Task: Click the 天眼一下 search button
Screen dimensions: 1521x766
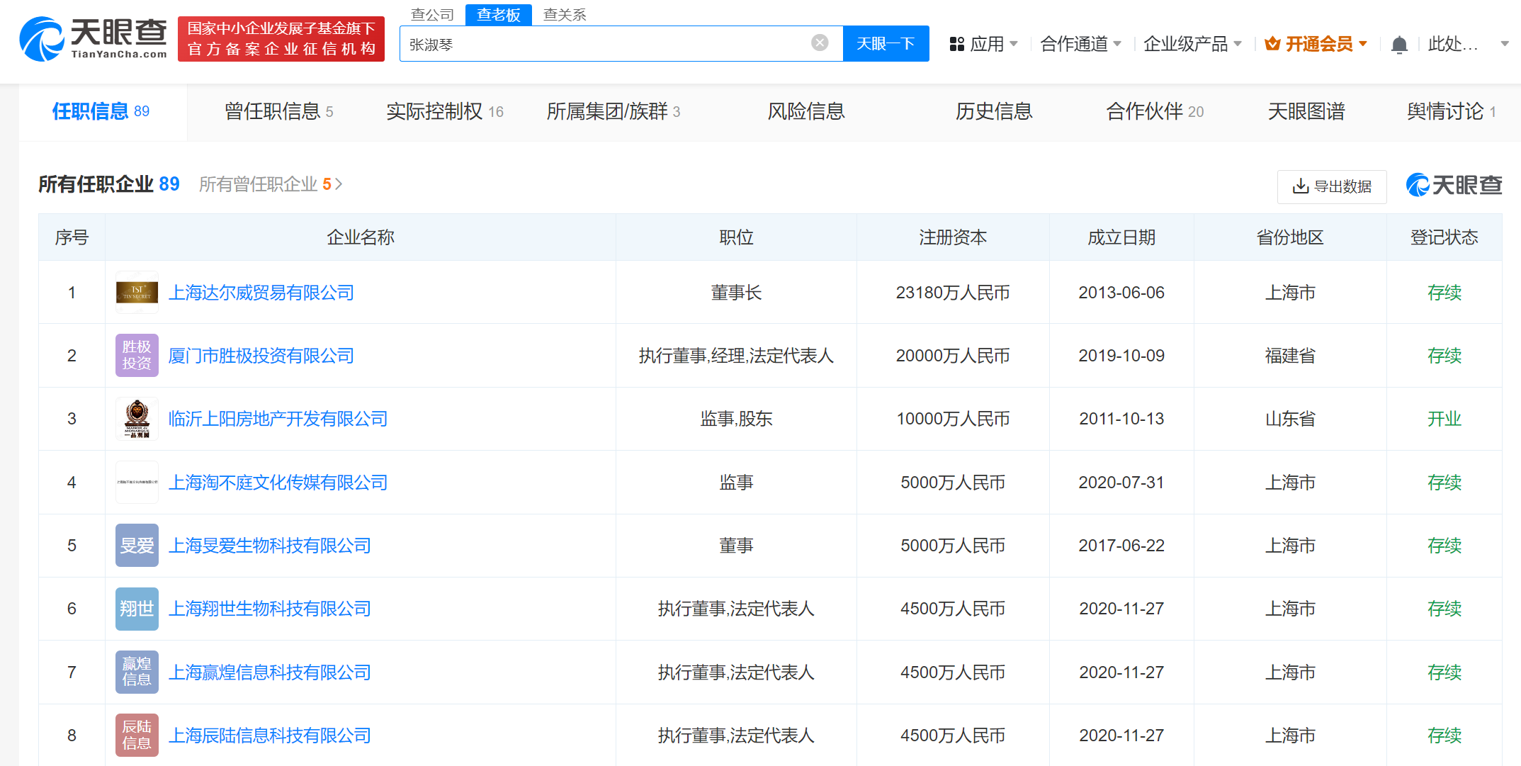Action: tap(886, 44)
